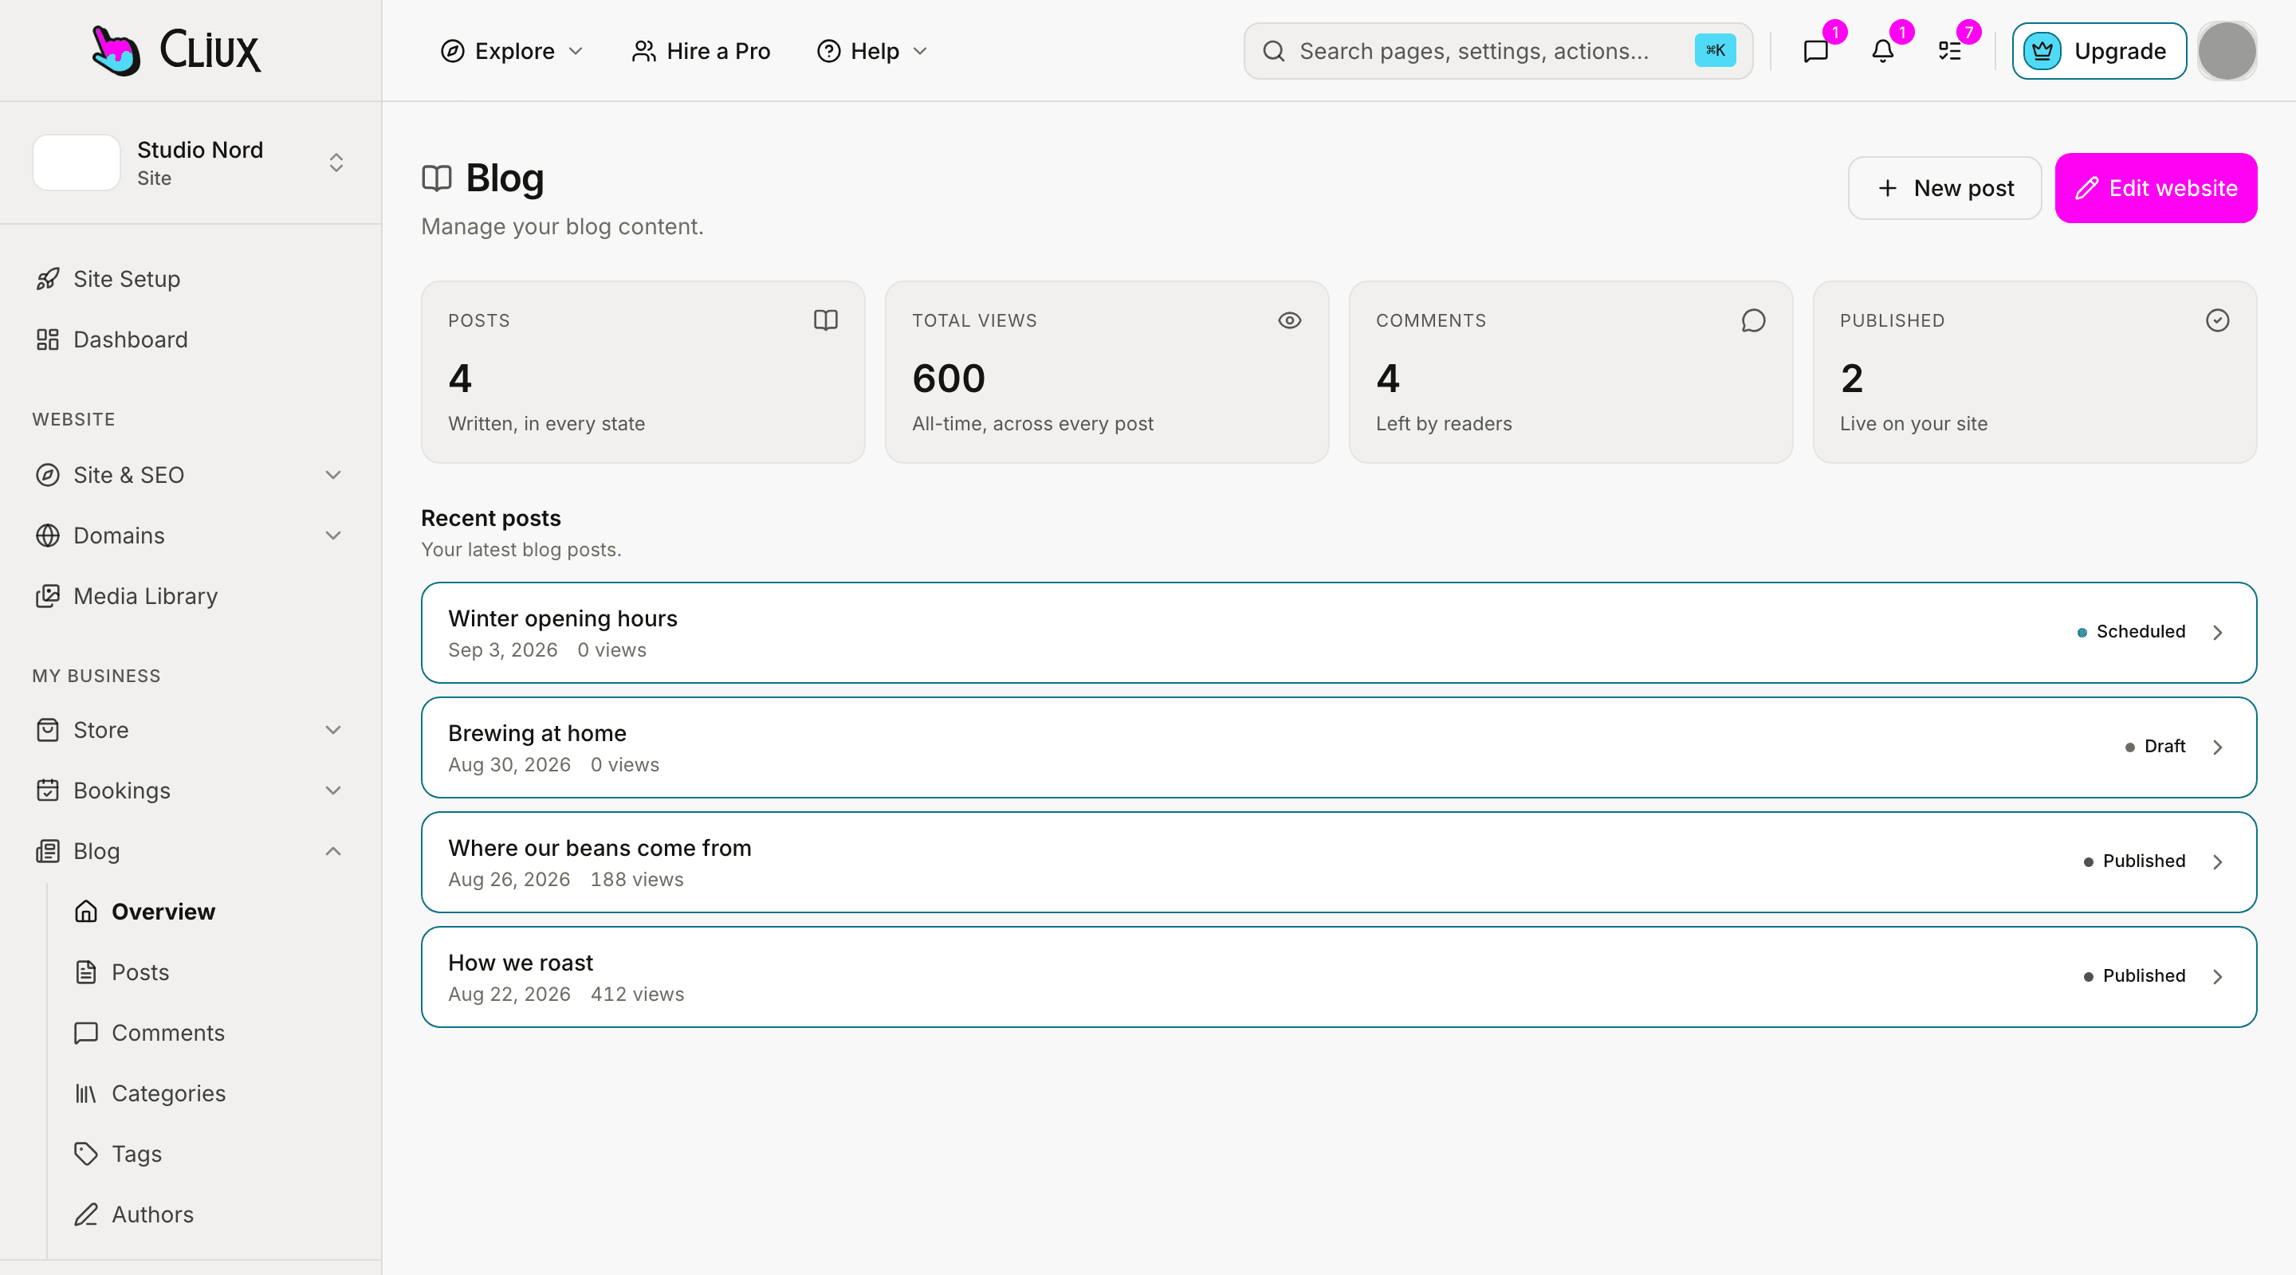The height and width of the screenshot is (1275, 2296).
Task: Click the Draft status label
Action: [2164, 746]
